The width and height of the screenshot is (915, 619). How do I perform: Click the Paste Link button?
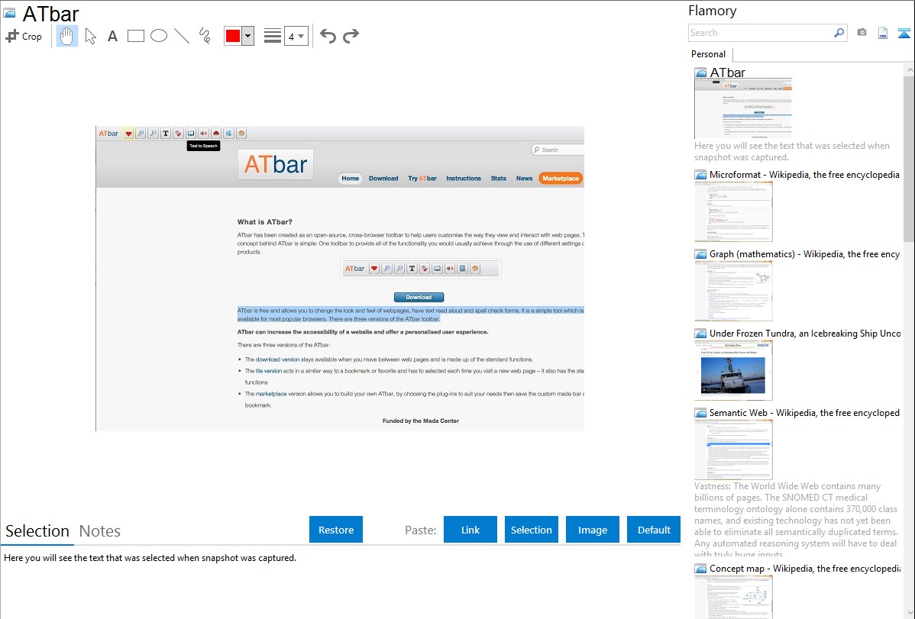(x=470, y=530)
